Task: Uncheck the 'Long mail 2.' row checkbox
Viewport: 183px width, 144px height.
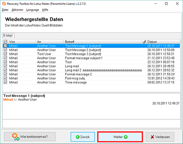Action: [5, 70]
